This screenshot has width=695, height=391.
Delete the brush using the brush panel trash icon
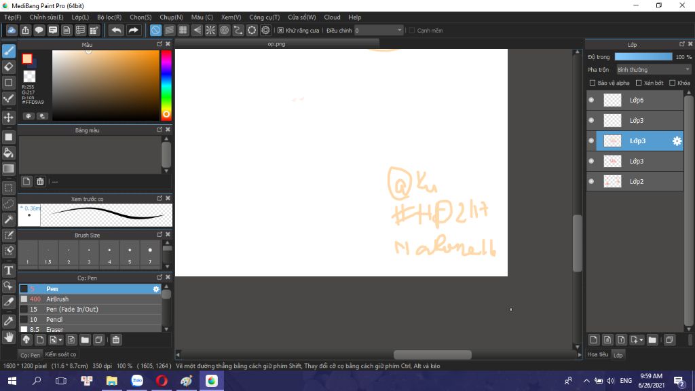115,340
